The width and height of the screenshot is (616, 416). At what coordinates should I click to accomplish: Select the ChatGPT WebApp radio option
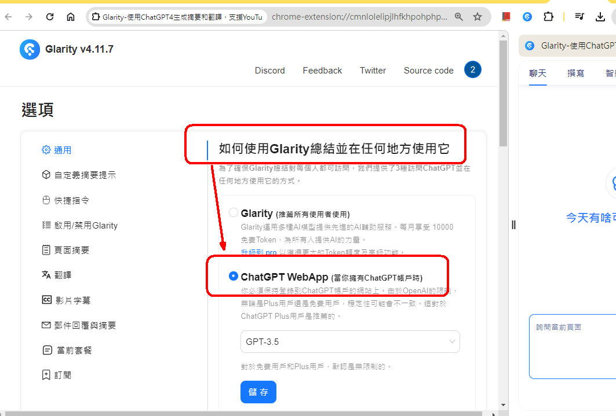pos(234,276)
